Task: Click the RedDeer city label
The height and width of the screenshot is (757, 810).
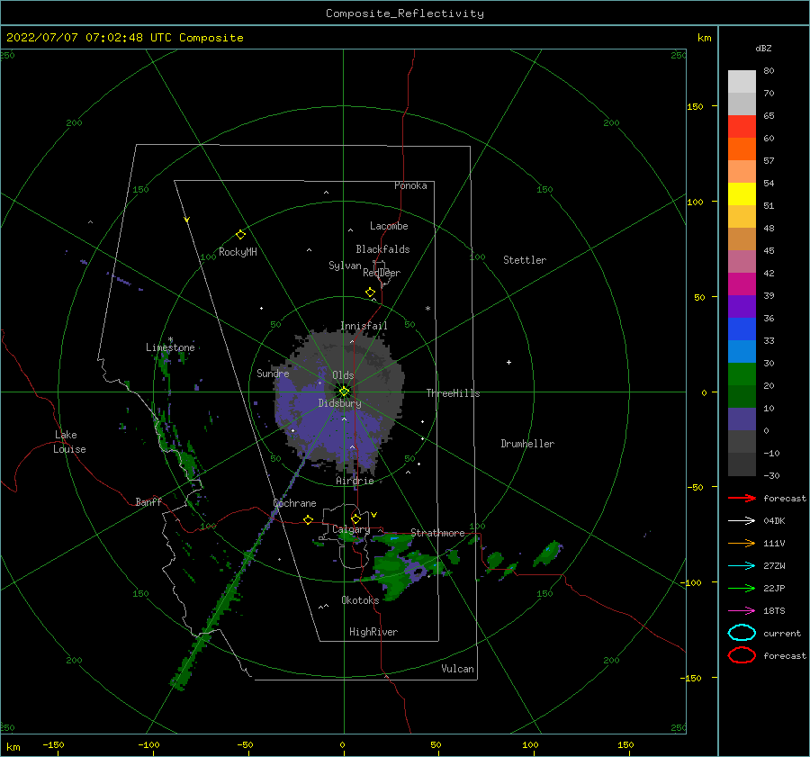Action: [382, 273]
